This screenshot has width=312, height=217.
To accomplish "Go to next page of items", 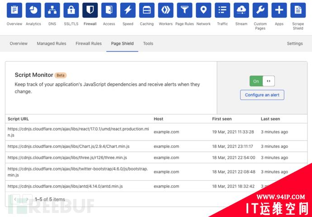I will point(27,199).
